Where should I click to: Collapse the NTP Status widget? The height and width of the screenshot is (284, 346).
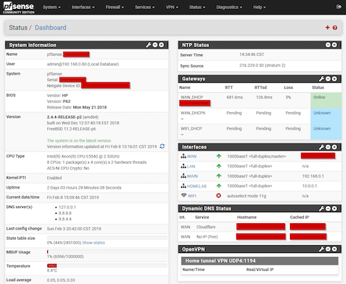328,45
